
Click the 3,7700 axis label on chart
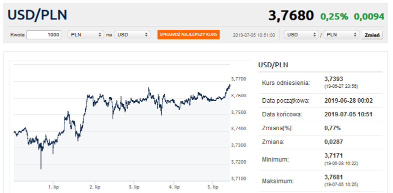pyautogui.click(x=238, y=79)
